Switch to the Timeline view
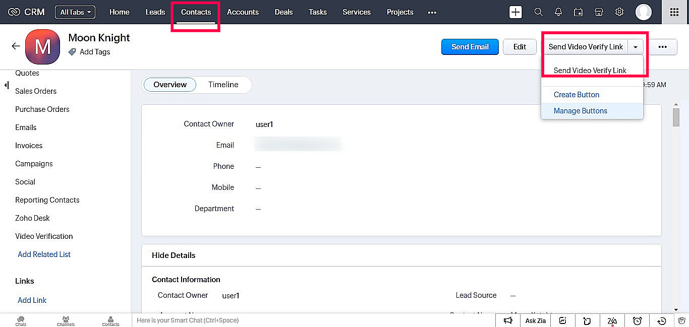 coord(223,85)
